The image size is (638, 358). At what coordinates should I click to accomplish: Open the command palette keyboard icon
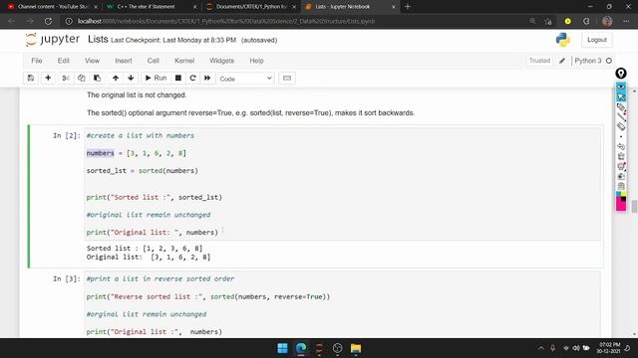click(x=287, y=78)
